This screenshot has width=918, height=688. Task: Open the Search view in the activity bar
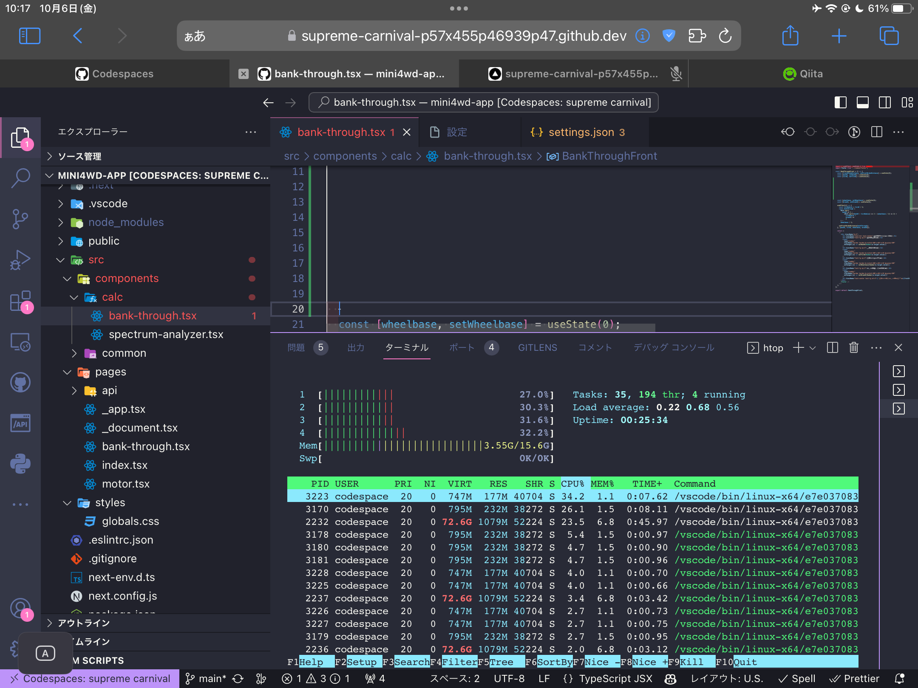click(20, 178)
